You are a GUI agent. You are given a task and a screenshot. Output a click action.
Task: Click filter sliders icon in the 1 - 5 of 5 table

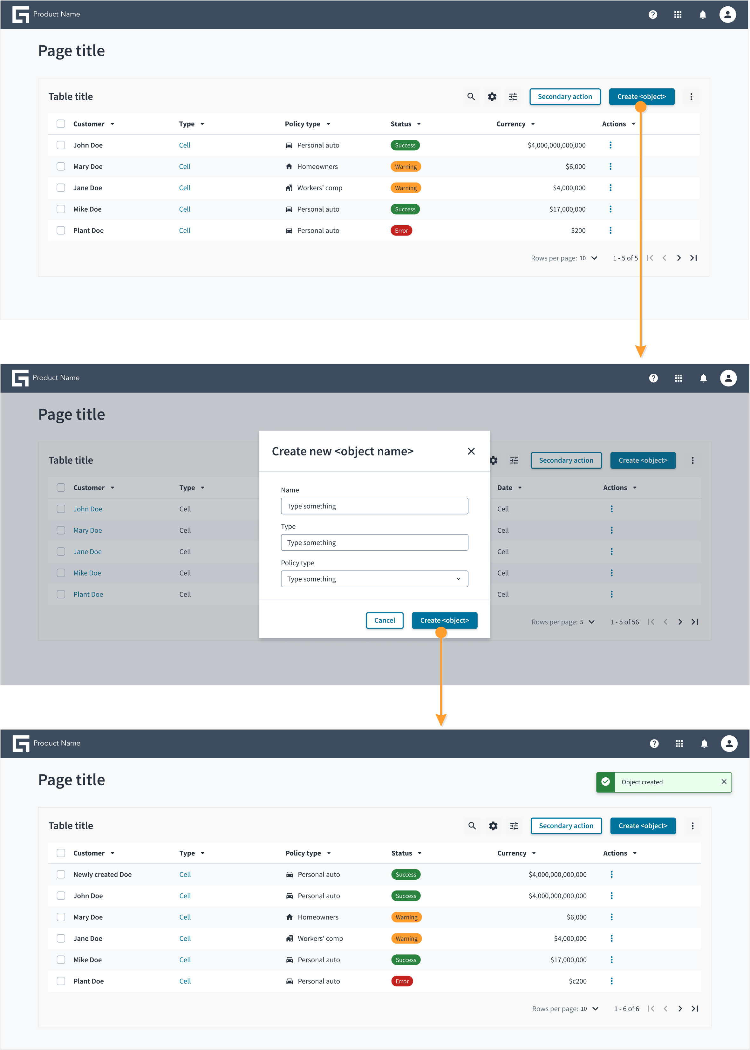click(513, 97)
